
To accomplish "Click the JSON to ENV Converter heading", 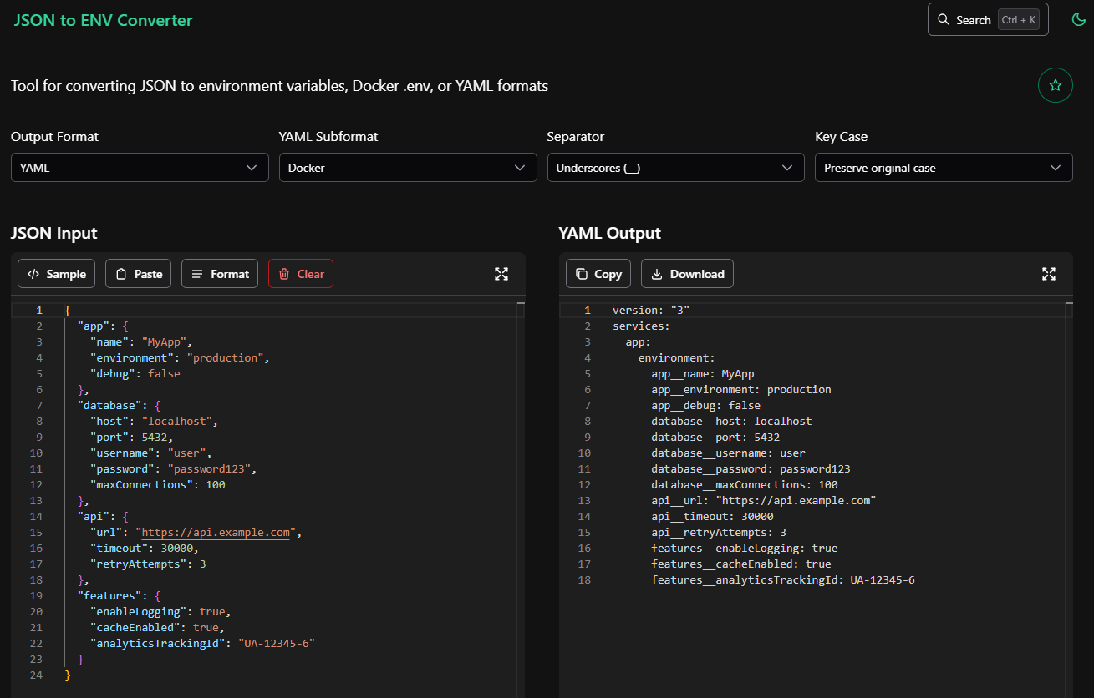I will point(102,20).
